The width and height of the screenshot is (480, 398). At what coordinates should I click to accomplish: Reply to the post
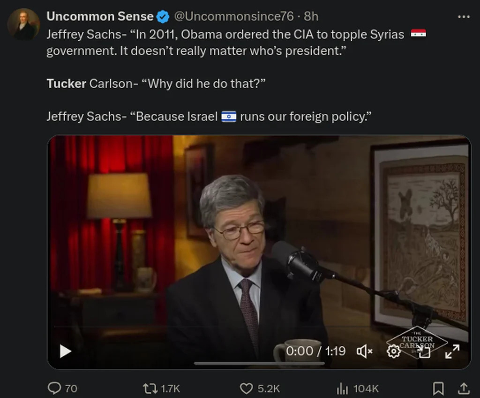pos(55,388)
